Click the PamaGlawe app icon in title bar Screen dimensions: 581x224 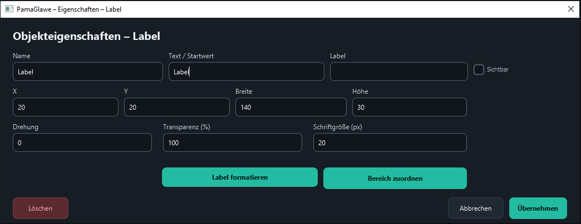click(x=9, y=9)
